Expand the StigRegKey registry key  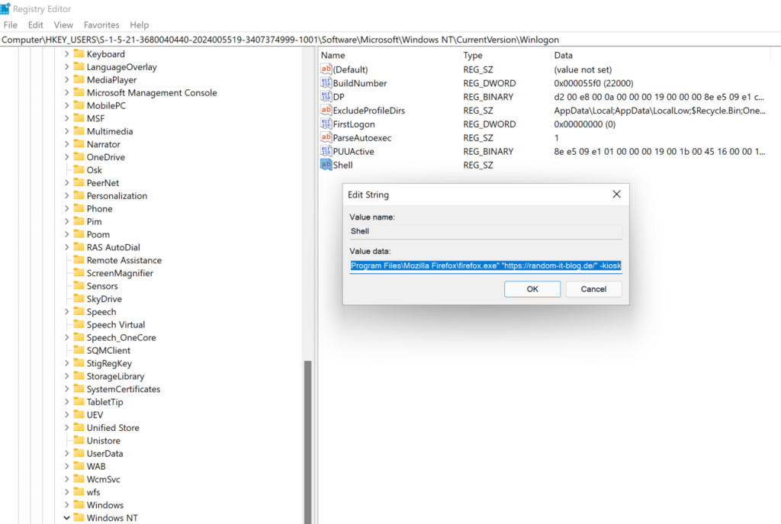pyautogui.click(x=67, y=363)
